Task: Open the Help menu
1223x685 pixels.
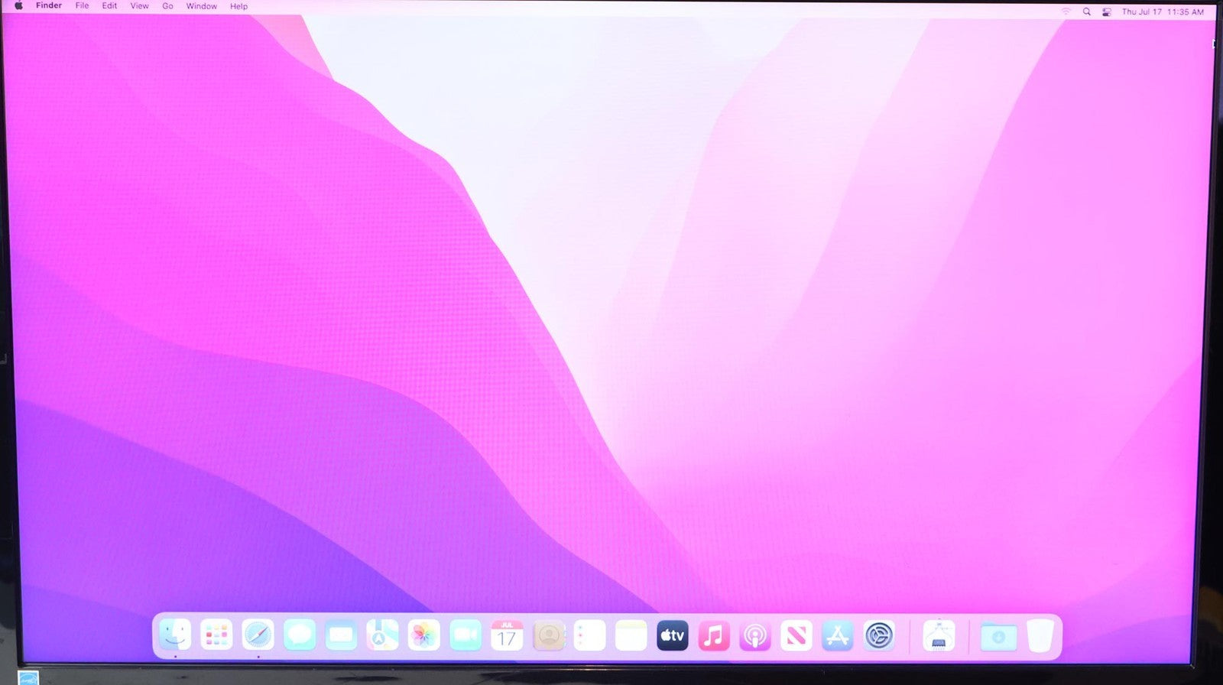Action: click(x=239, y=6)
